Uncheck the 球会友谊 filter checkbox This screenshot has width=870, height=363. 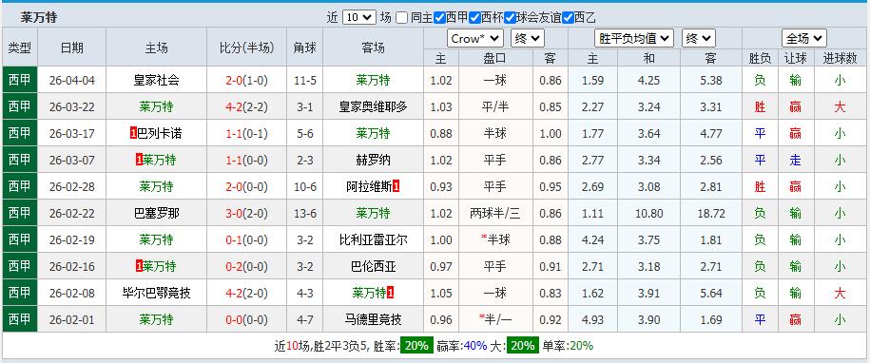[x=510, y=17]
